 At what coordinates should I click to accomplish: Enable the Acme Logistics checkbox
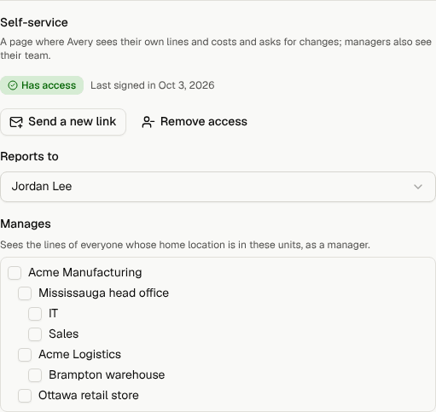point(25,355)
